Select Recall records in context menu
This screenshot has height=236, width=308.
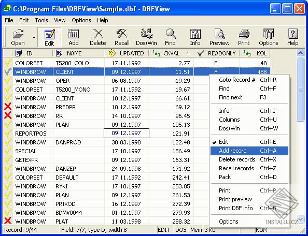click(x=249, y=168)
